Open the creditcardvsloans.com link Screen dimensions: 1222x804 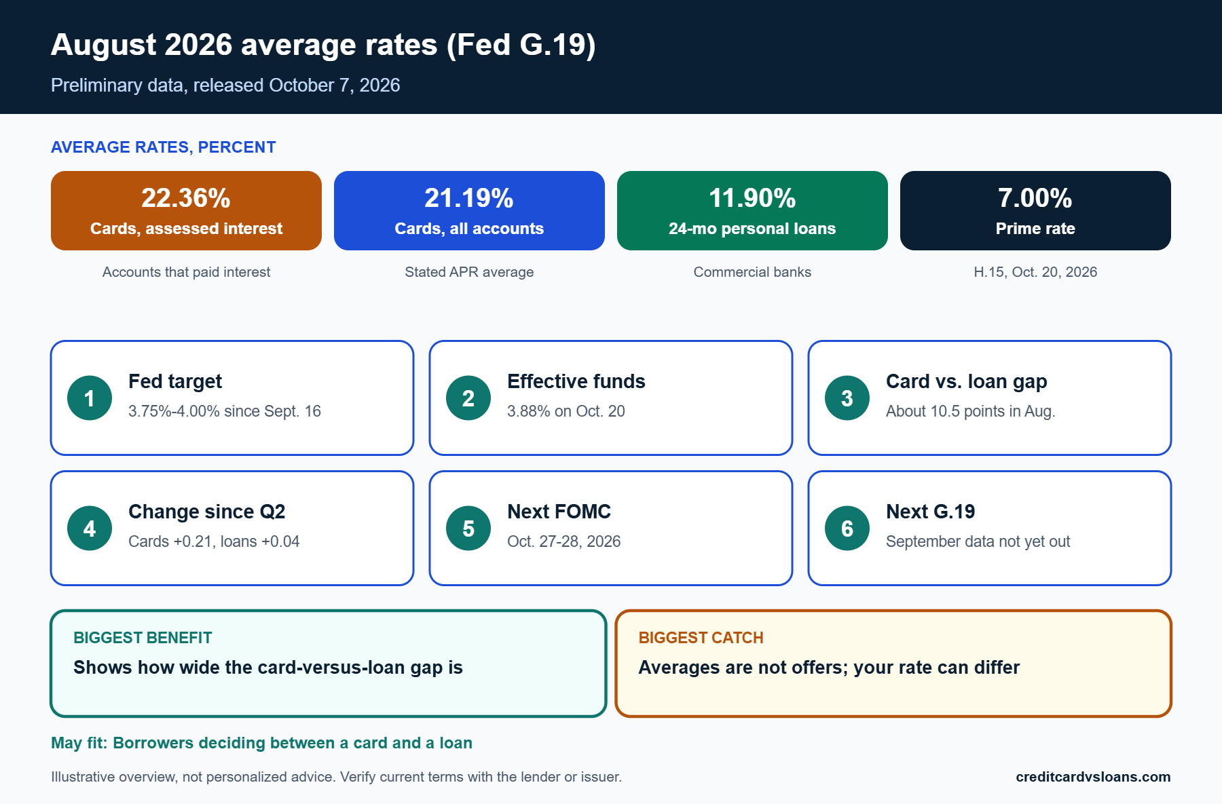click(x=1093, y=777)
